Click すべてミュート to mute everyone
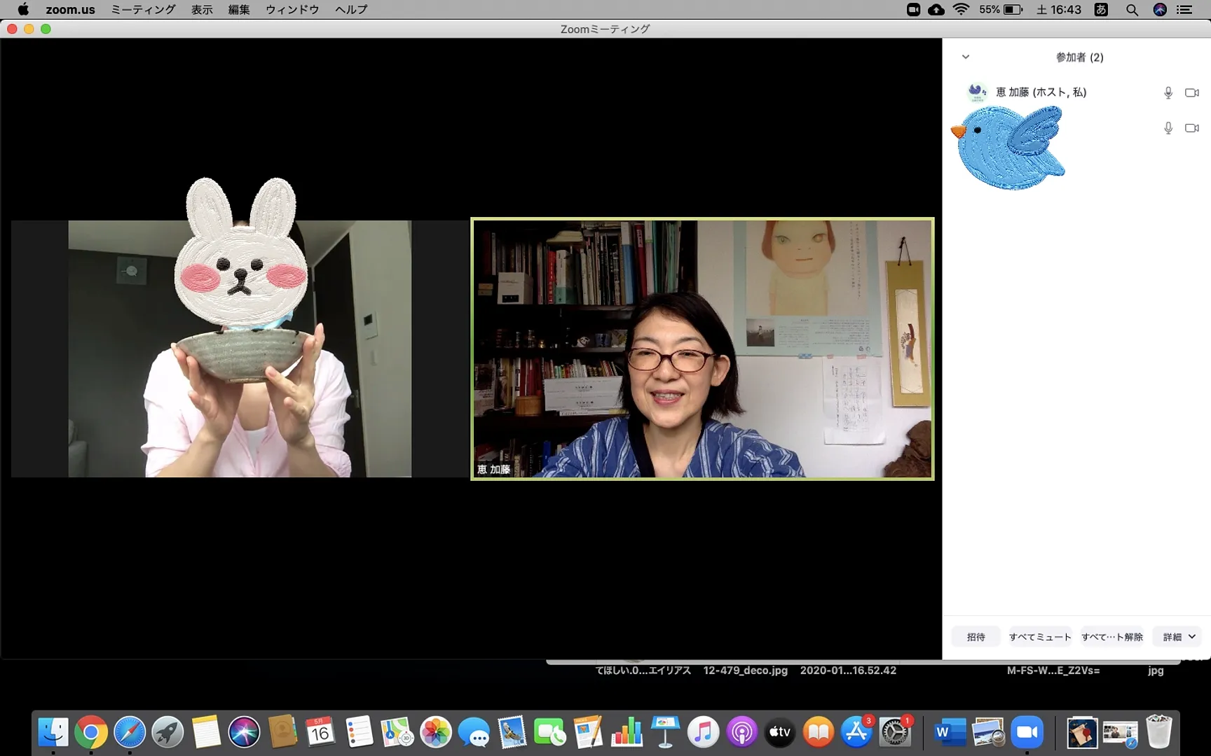Viewport: 1211px width, 756px height. tap(1040, 636)
